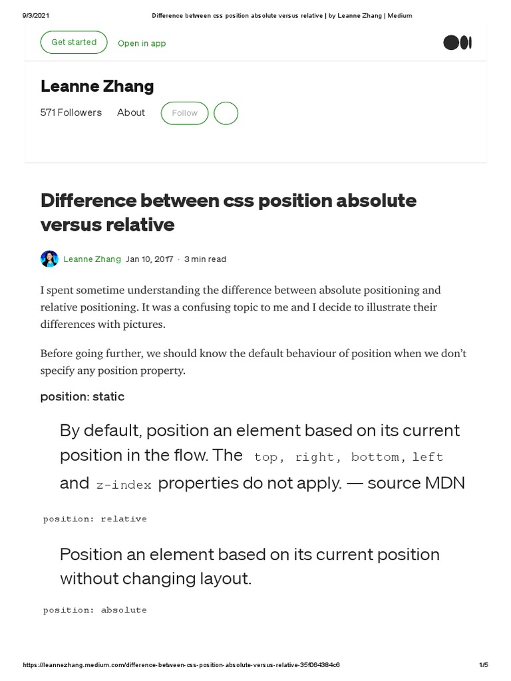Click the Open in app link
This screenshot has width=511, height=681.
coord(142,43)
